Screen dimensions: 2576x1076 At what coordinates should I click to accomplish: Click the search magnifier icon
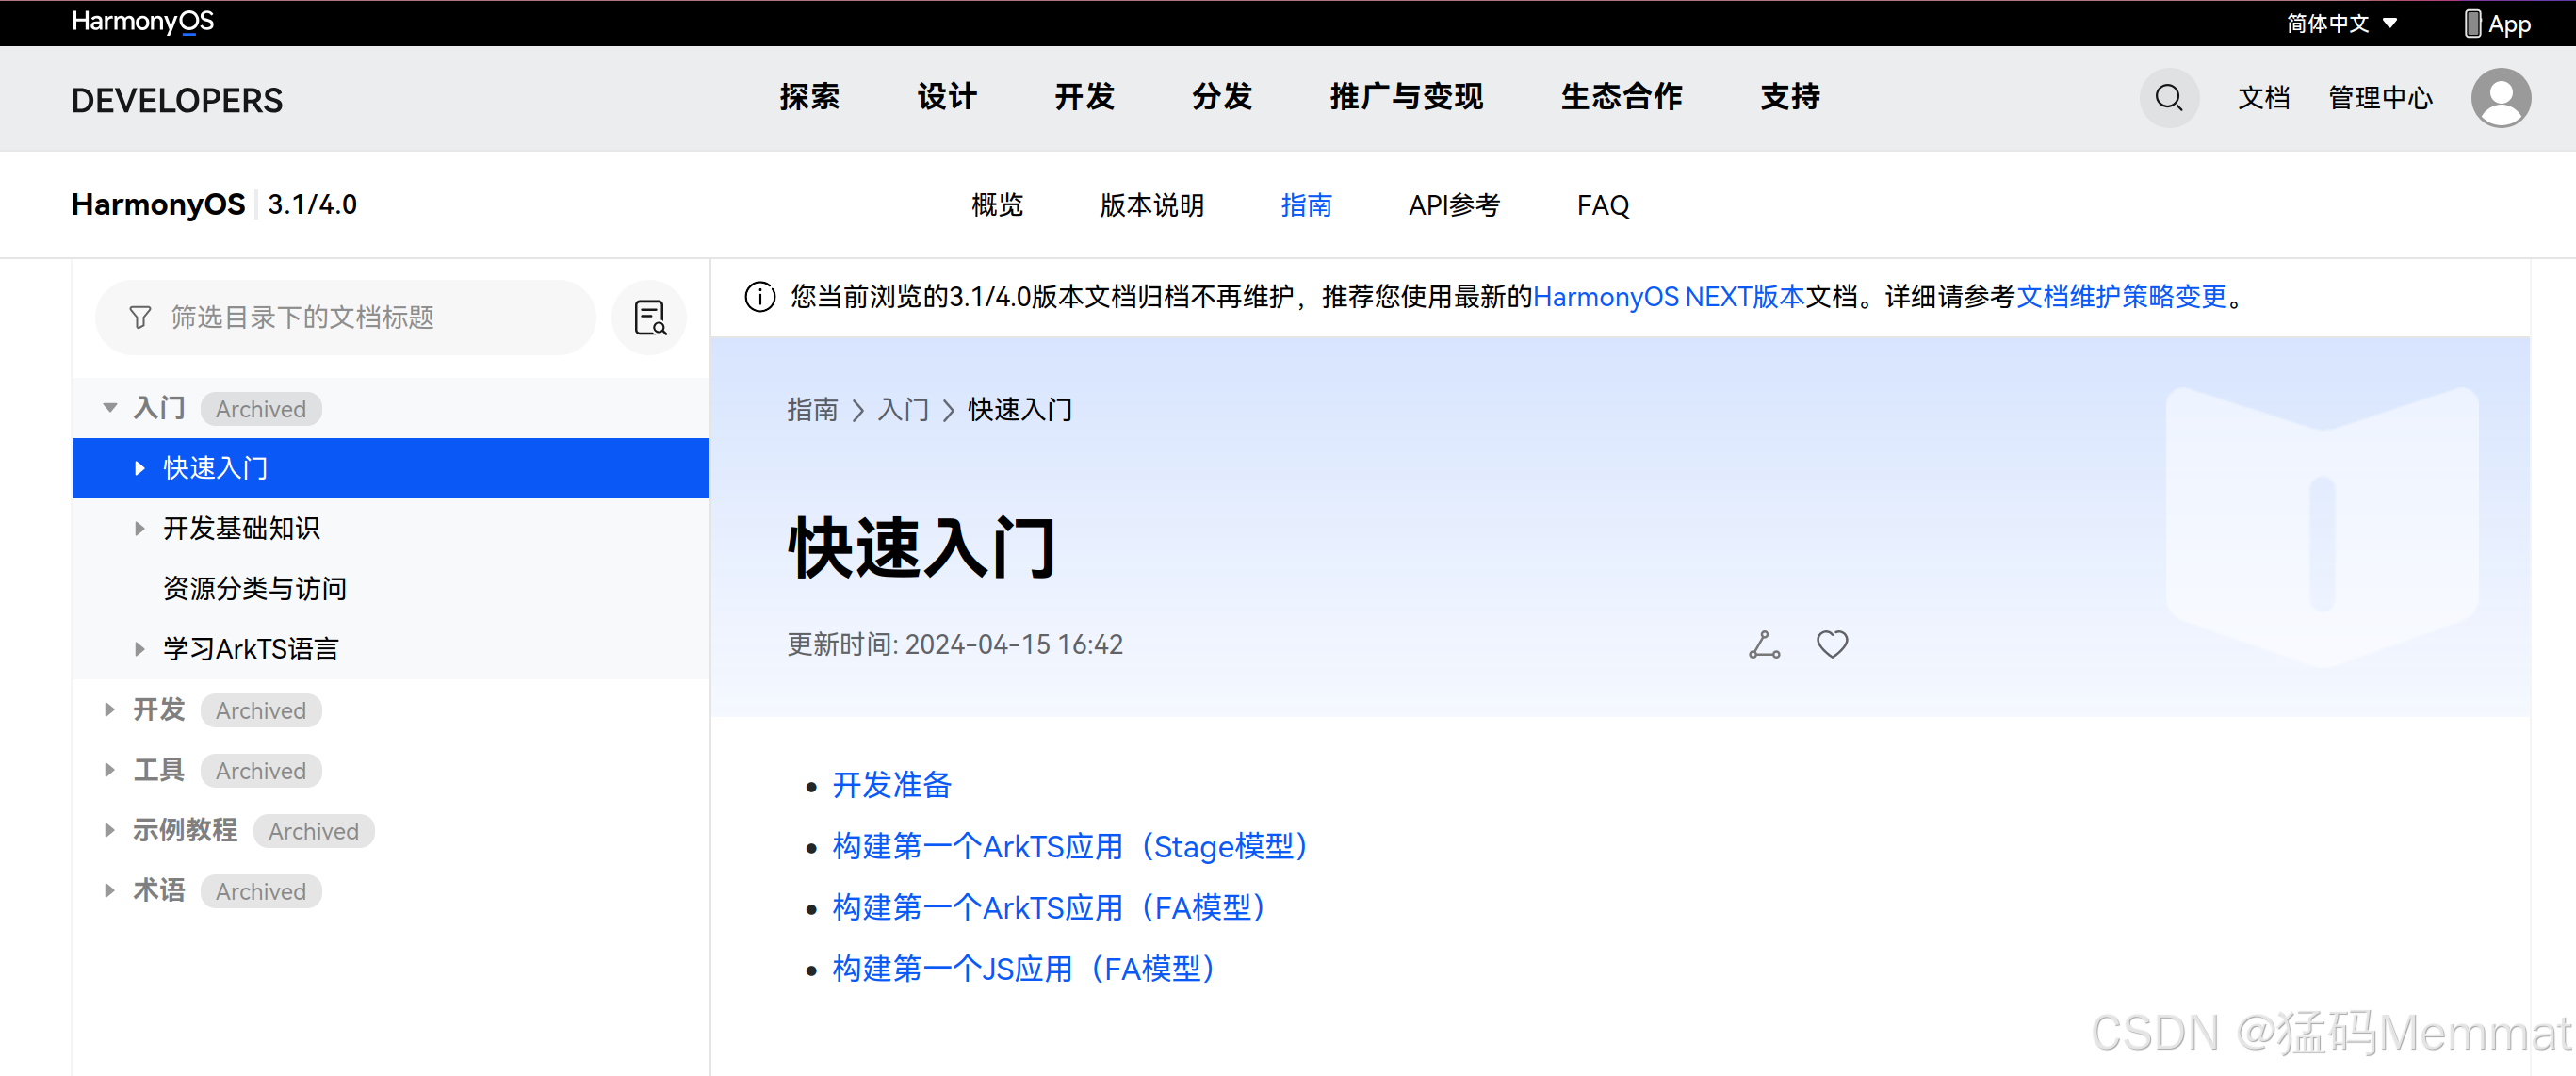(x=2169, y=98)
